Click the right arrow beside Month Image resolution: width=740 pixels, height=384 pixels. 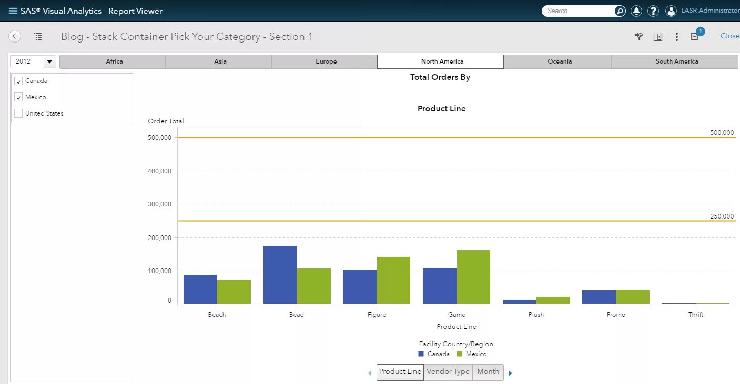(511, 373)
